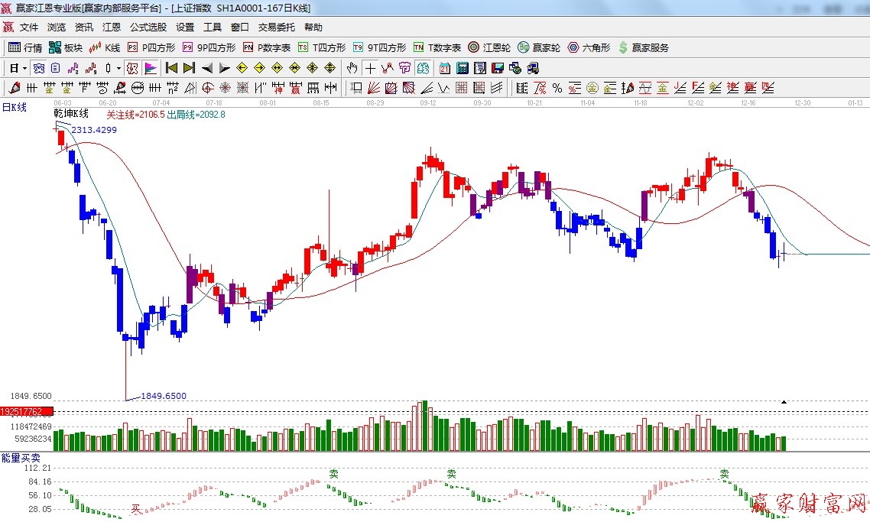Toggle the pressed colored flag indicator button

point(151,68)
